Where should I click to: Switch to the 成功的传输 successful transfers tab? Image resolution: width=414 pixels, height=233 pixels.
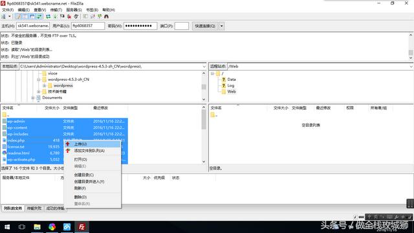click(55, 208)
